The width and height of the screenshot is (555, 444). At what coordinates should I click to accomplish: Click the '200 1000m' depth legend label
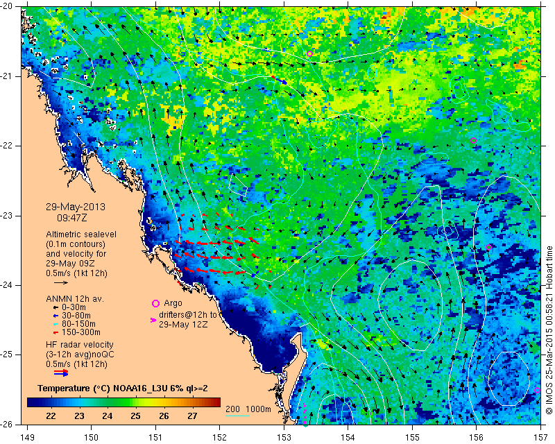tap(248, 409)
